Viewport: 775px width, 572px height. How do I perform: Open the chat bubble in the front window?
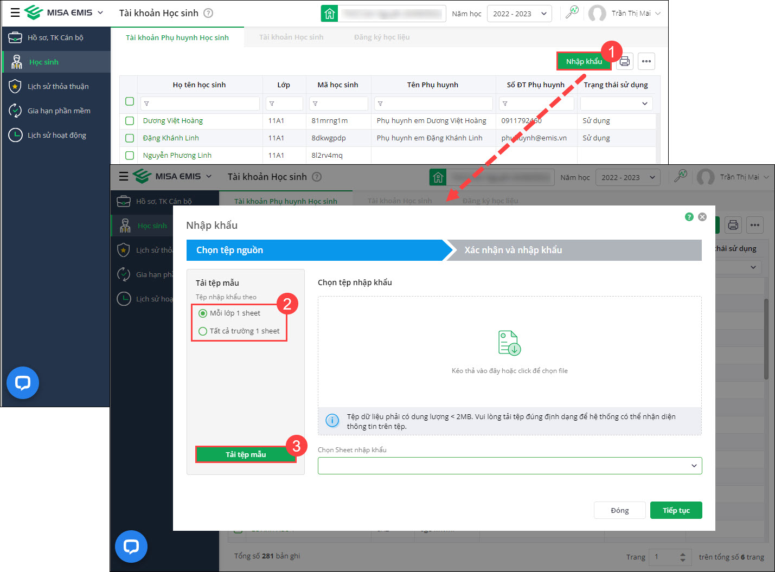131,547
